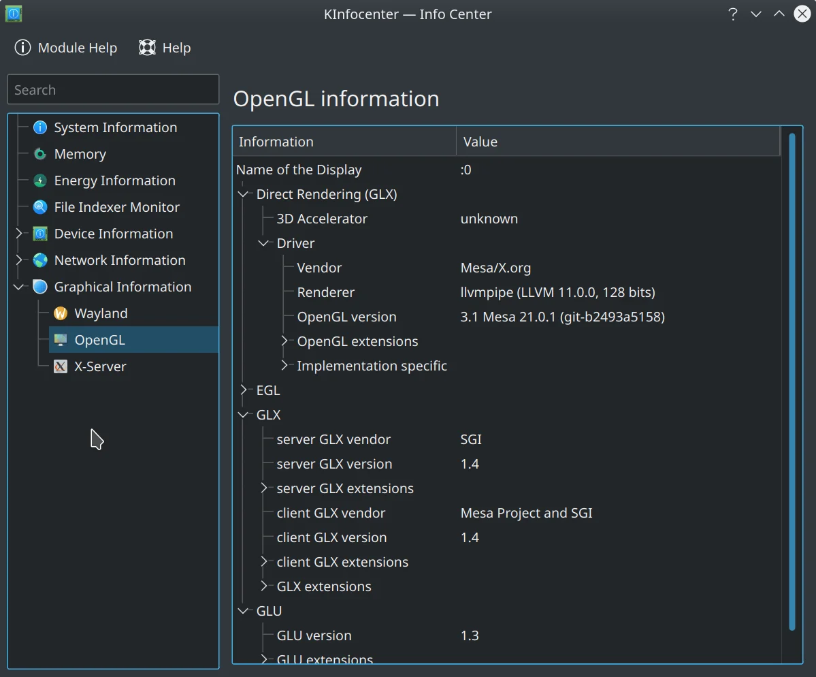This screenshot has height=677, width=816.
Task: Click the Network Information globe icon
Action: click(40, 260)
